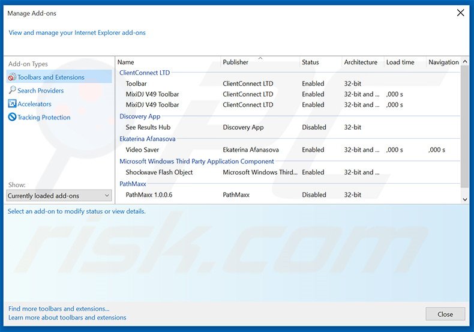This screenshot has width=474, height=332.
Task: Collapse the Microsoft Windows Third Party group
Action: [196, 161]
